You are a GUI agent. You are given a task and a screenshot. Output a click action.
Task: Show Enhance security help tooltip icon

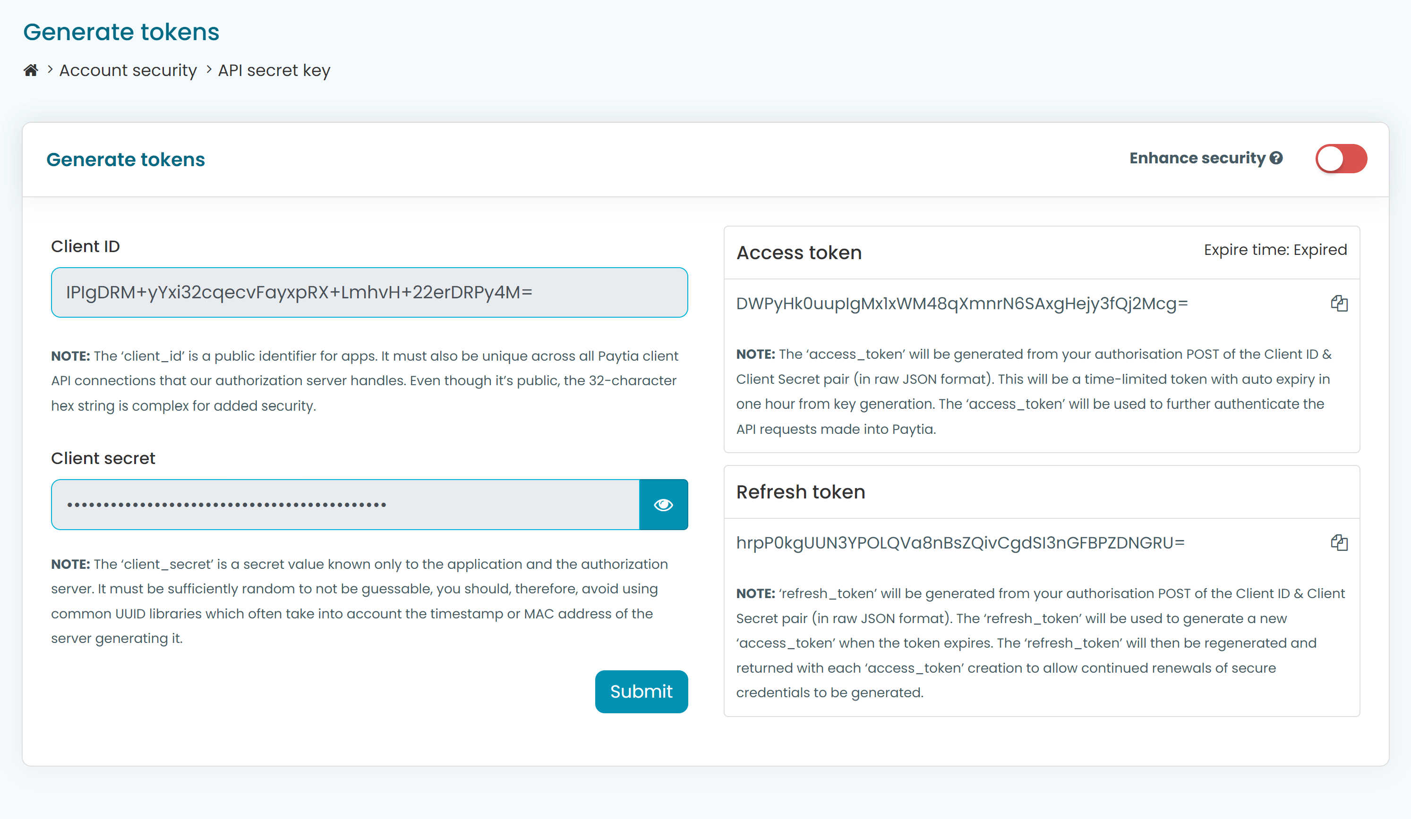pyautogui.click(x=1276, y=158)
